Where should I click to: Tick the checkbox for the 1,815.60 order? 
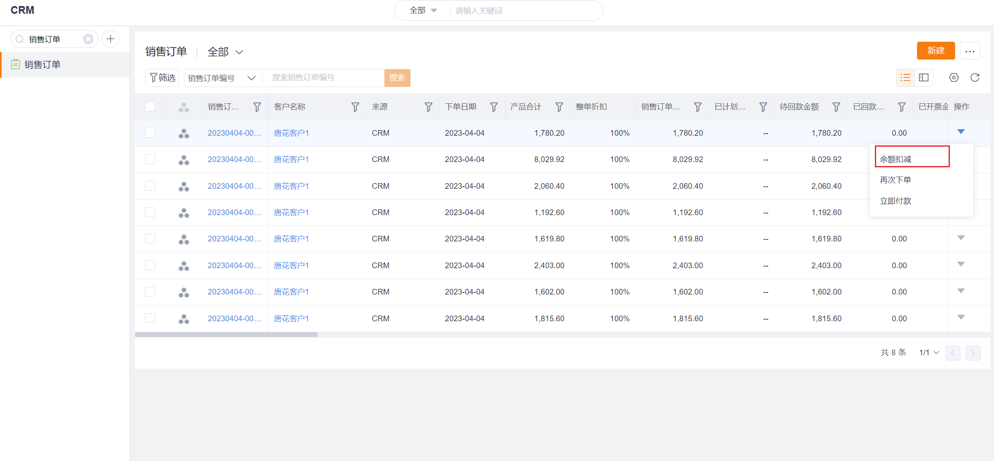pyautogui.click(x=150, y=318)
